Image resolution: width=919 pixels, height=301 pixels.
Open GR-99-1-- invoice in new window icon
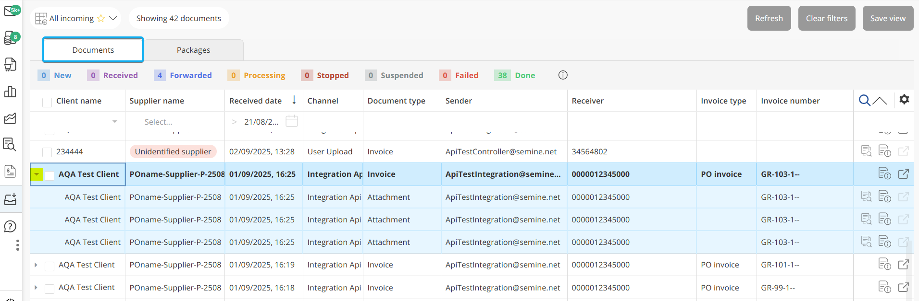click(x=904, y=287)
